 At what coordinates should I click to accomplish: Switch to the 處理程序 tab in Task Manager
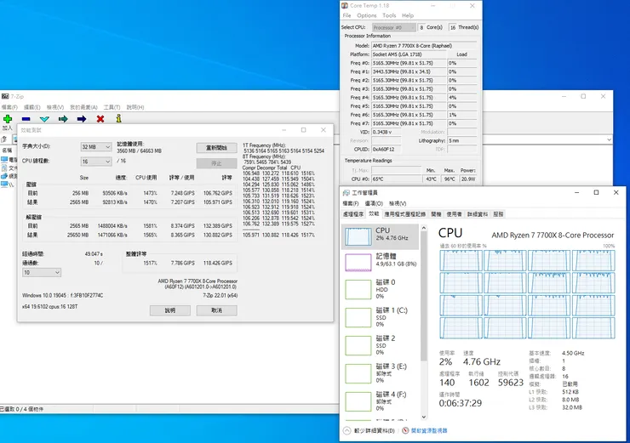pos(352,214)
